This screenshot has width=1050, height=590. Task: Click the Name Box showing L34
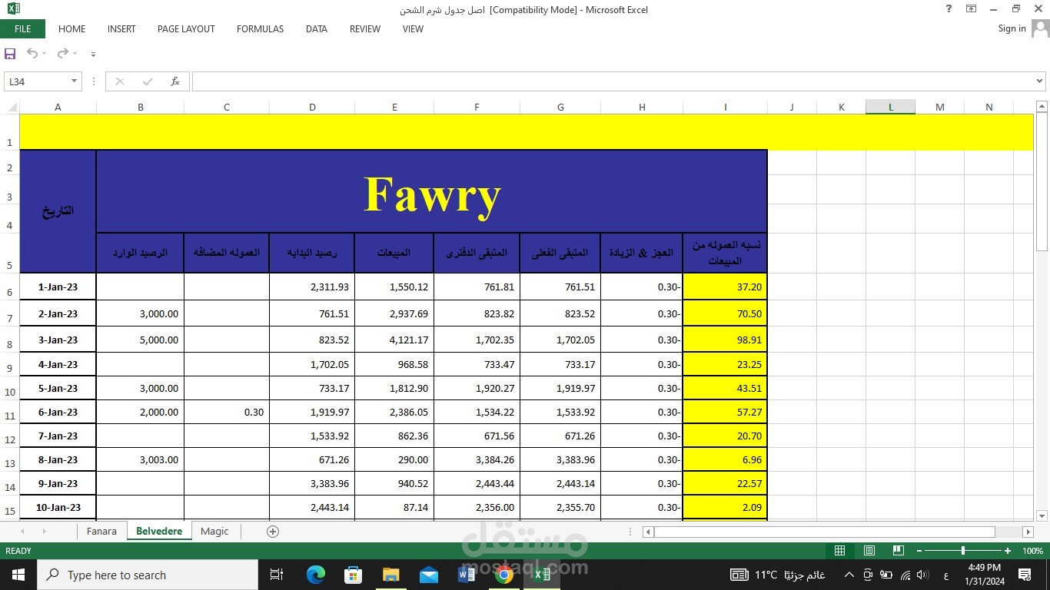(36, 81)
